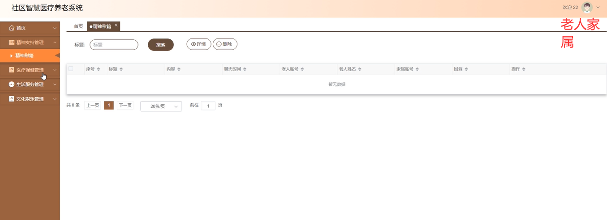Viewport: 607px width, 220px height.
Task: Click the 共 0 条 total count text
Action: (73, 106)
